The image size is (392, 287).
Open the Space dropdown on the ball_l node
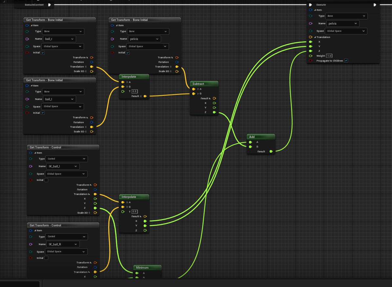click(x=62, y=106)
